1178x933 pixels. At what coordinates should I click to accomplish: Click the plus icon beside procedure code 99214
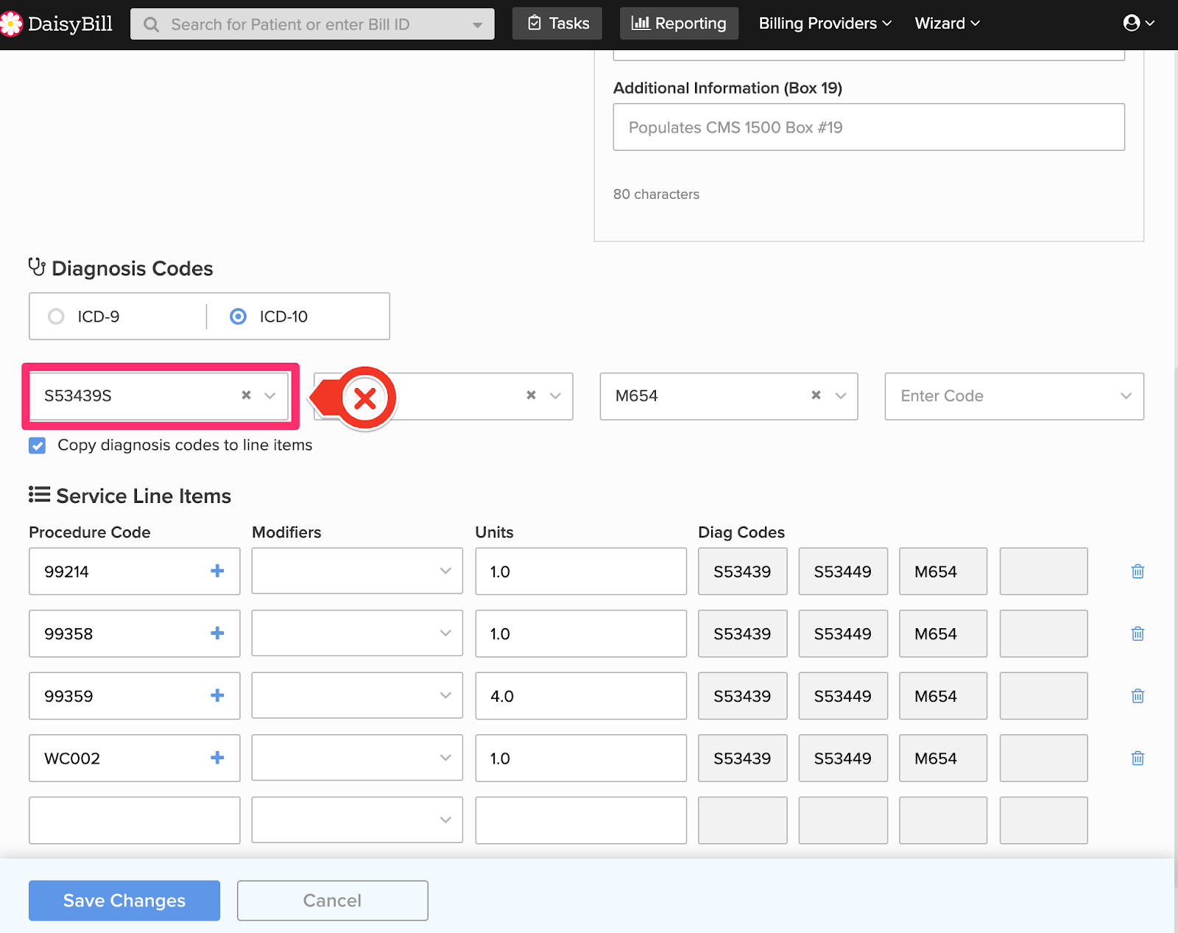click(x=217, y=571)
